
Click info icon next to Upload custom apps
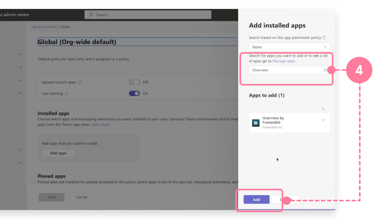click(x=79, y=82)
